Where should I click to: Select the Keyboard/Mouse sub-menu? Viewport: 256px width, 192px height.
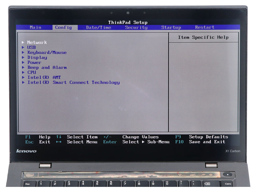(47, 52)
